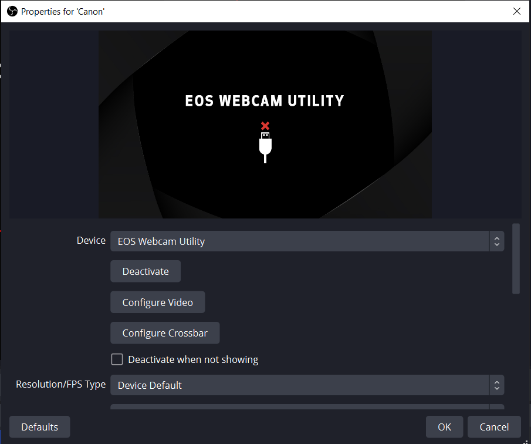Reset settings with the Defaults button
Image resolution: width=531 pixels, height=444 pixels.
pos(40,427)
